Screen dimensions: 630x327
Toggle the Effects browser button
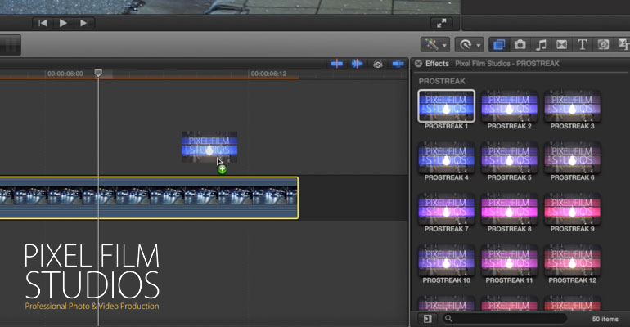(499, 44)
